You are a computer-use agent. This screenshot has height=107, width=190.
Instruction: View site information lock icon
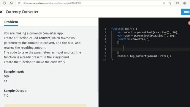(x=19, y=3)
